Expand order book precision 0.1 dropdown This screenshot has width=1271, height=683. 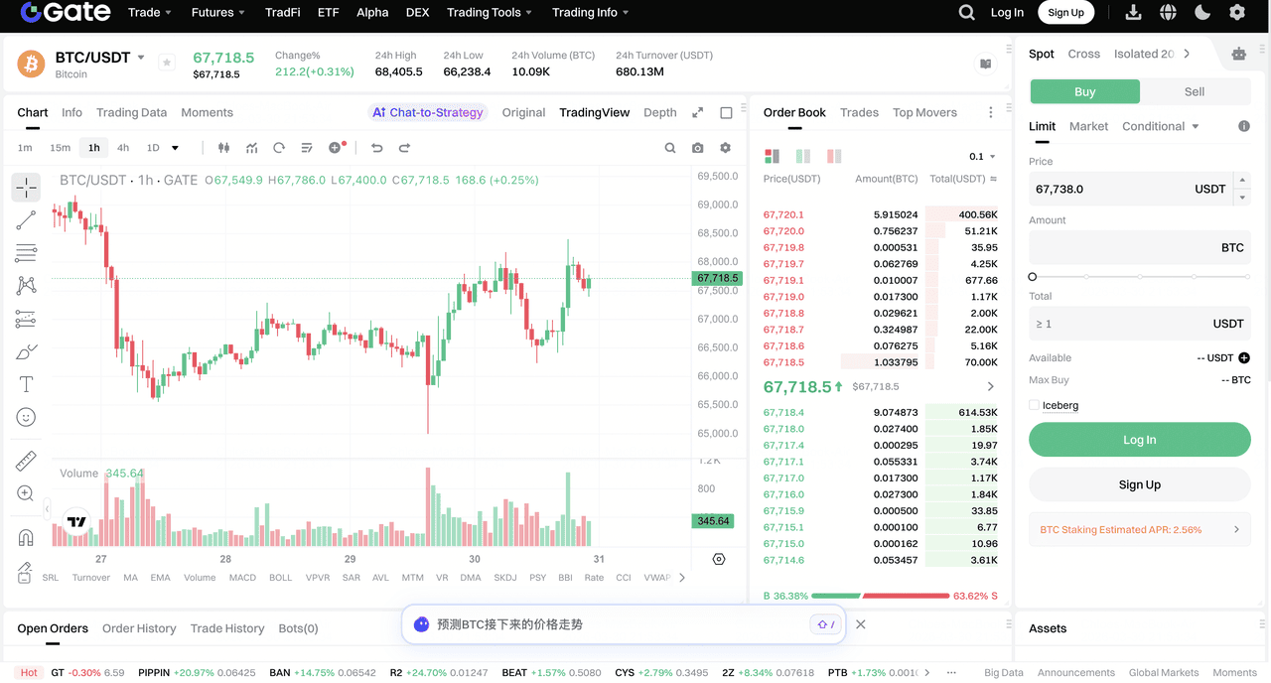pos(982,157)
